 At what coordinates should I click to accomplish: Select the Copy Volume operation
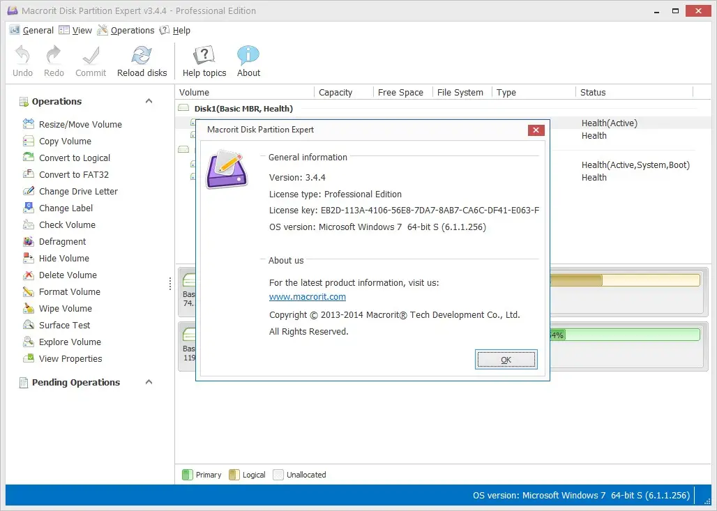[x=57, y=142]
